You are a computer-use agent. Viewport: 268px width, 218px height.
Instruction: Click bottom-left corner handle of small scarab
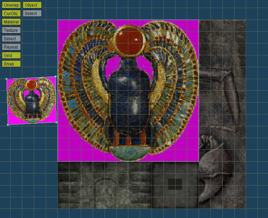8,125
